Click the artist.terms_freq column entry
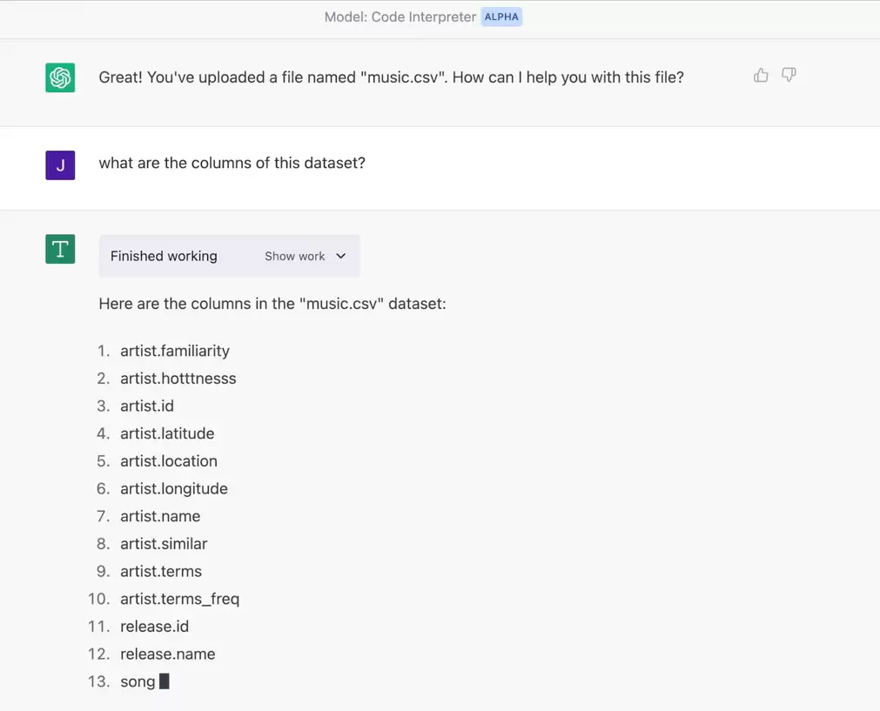The image size is (880, 711). point(179,599)
